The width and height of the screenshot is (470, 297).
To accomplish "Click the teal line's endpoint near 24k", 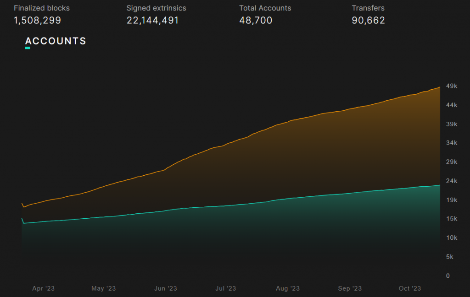I will point(440,185).
